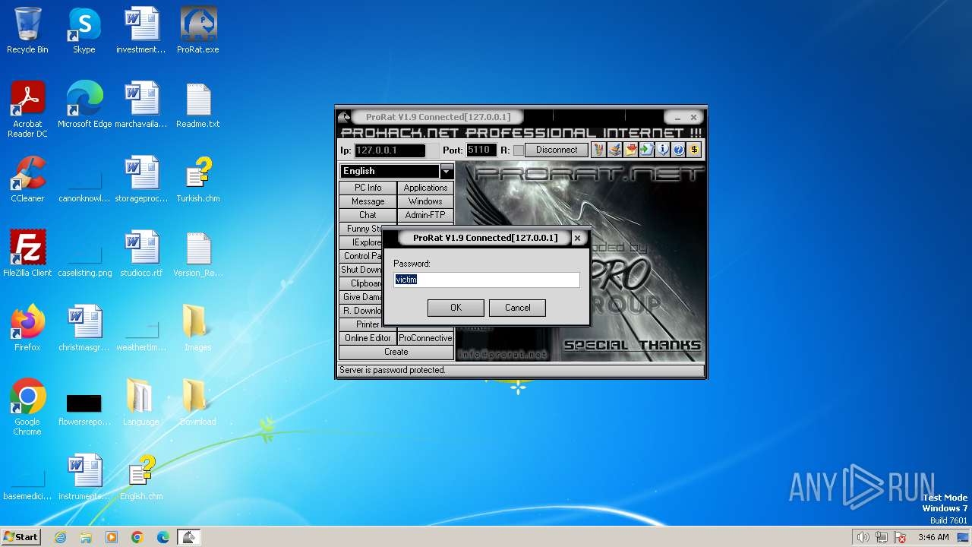Open Edge from the taskbar
972x547 pixels.
coord(163,537)
